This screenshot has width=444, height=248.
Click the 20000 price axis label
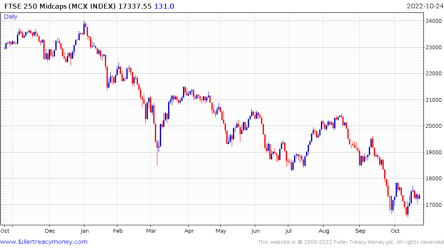point(432,126)
